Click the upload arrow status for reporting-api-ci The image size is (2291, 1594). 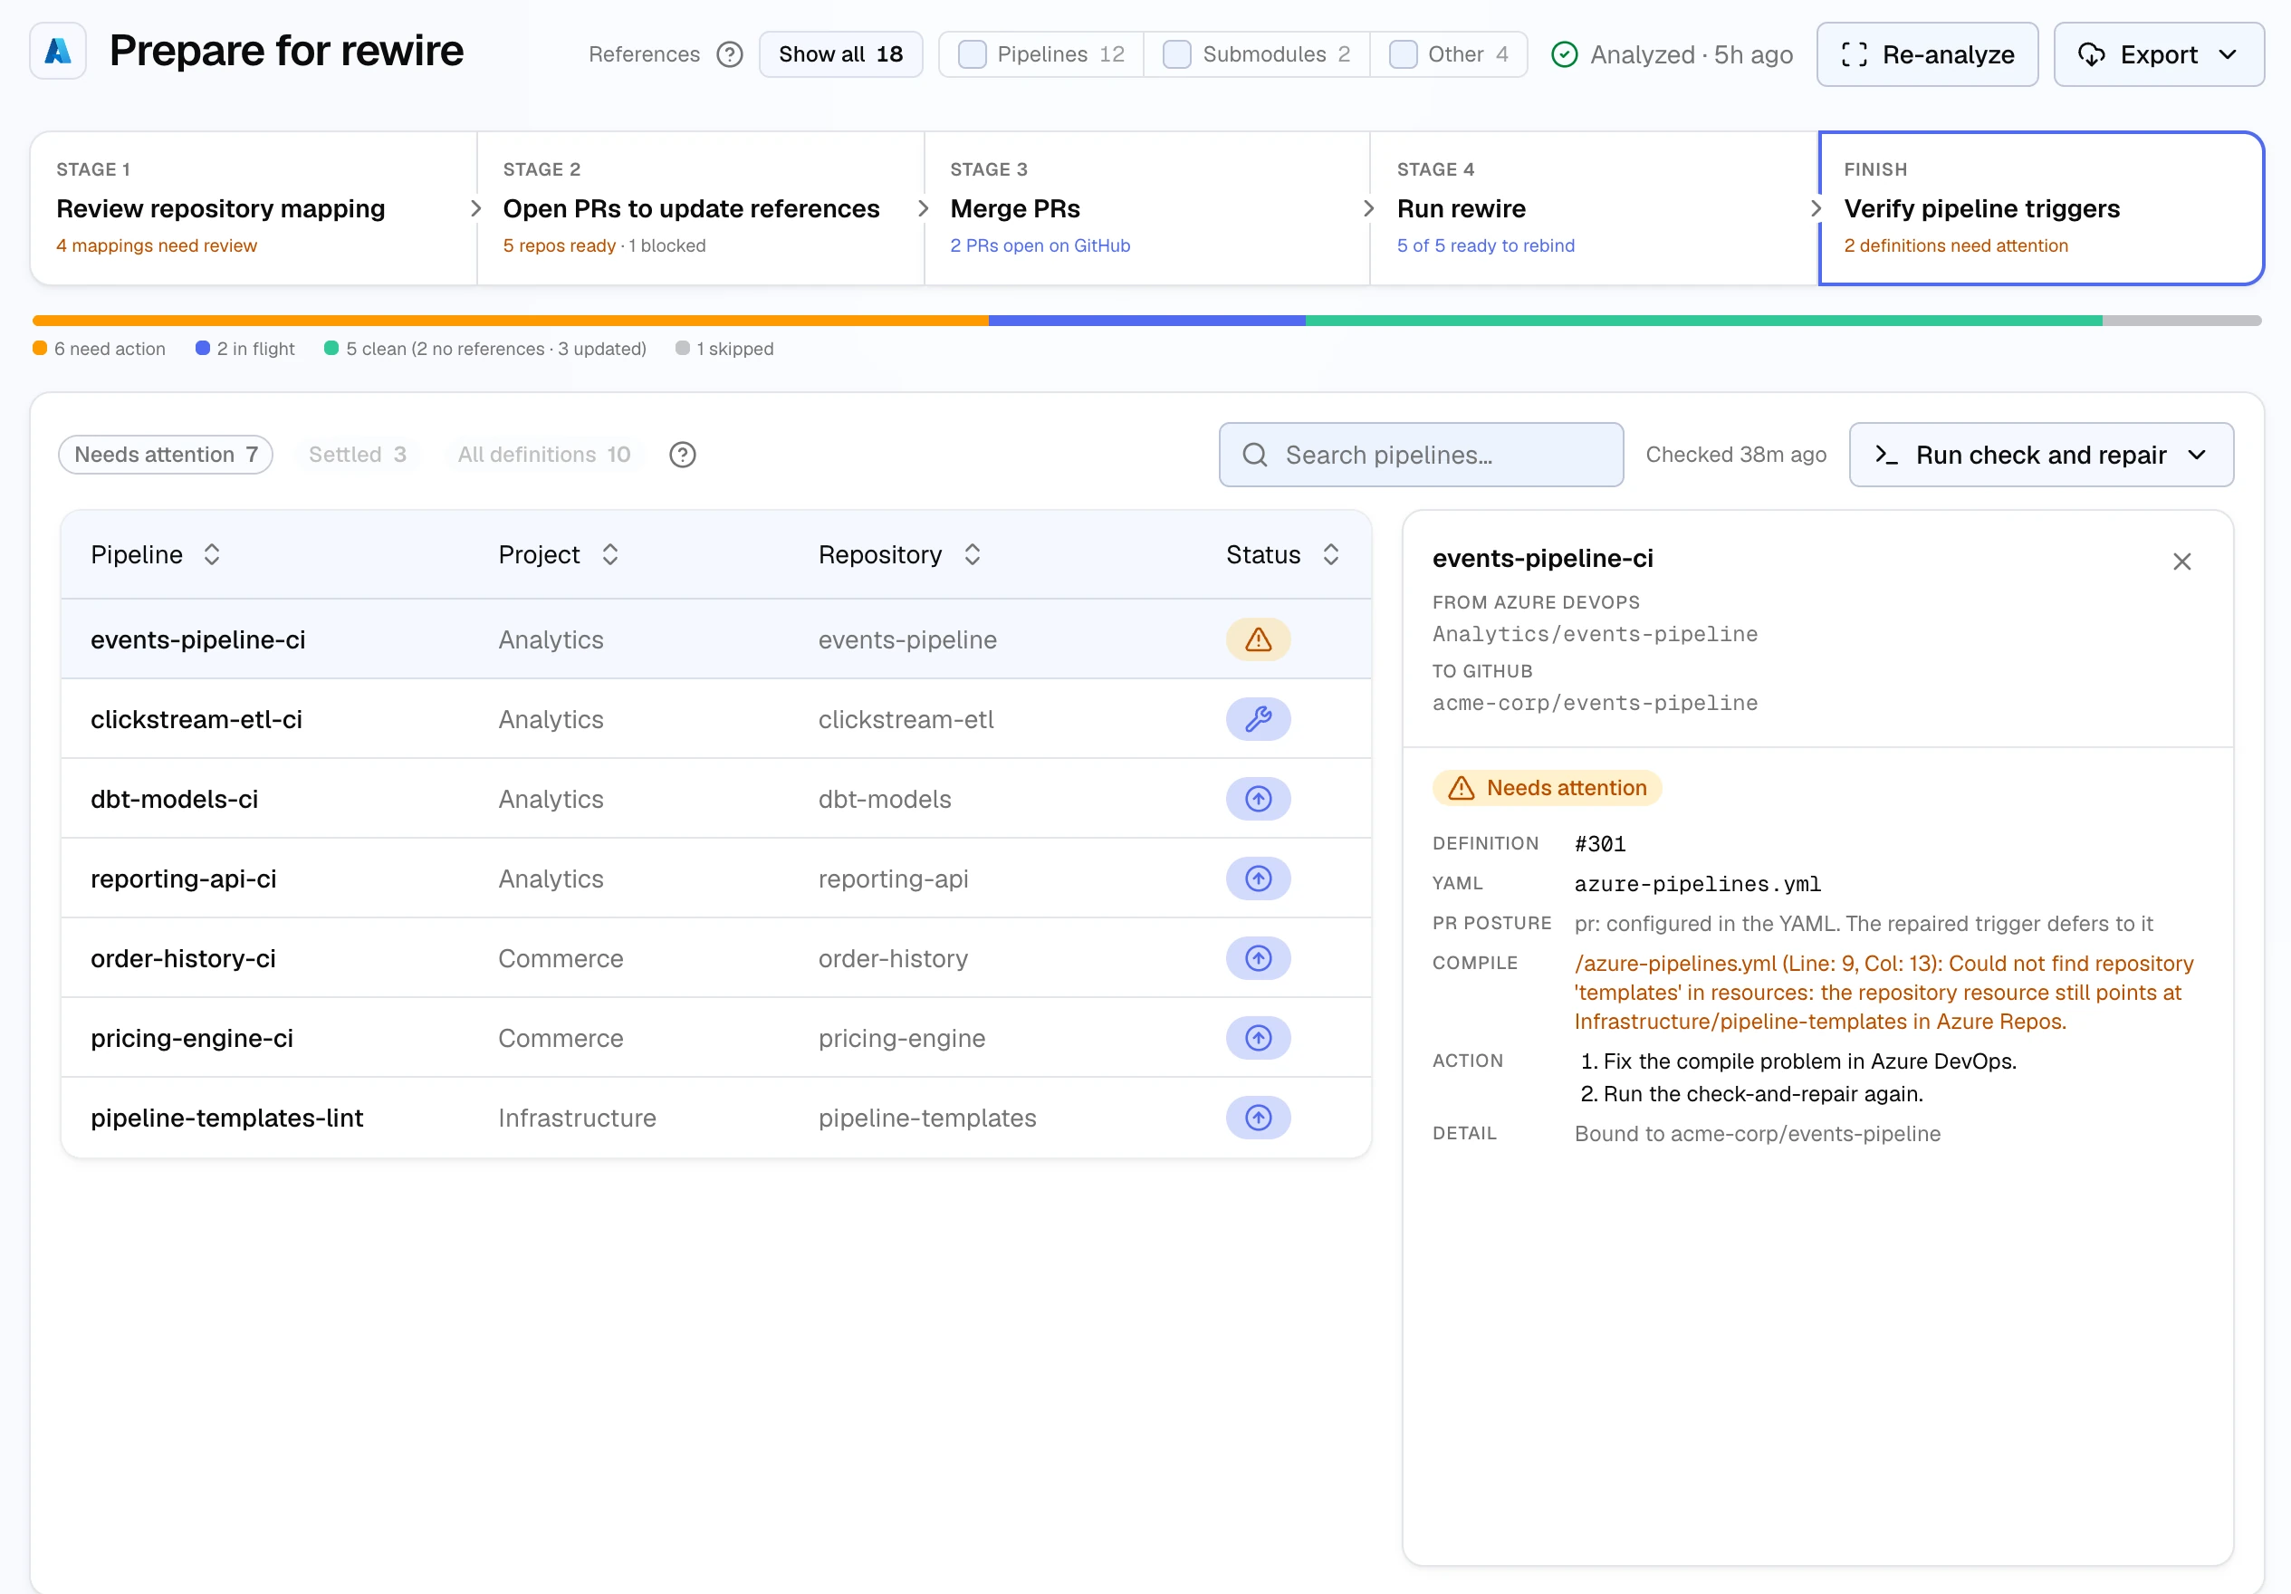1259,879
